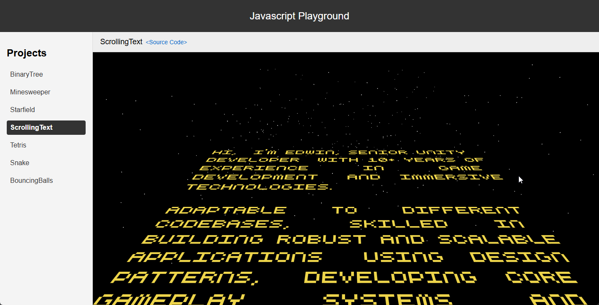This screenshot has width=599, height=305.
Task: Click the scrolling word "APPLICATIONS"
Action: [225, 257]
